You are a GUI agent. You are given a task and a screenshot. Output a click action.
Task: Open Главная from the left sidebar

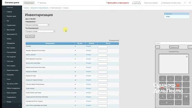coord(9,12)
